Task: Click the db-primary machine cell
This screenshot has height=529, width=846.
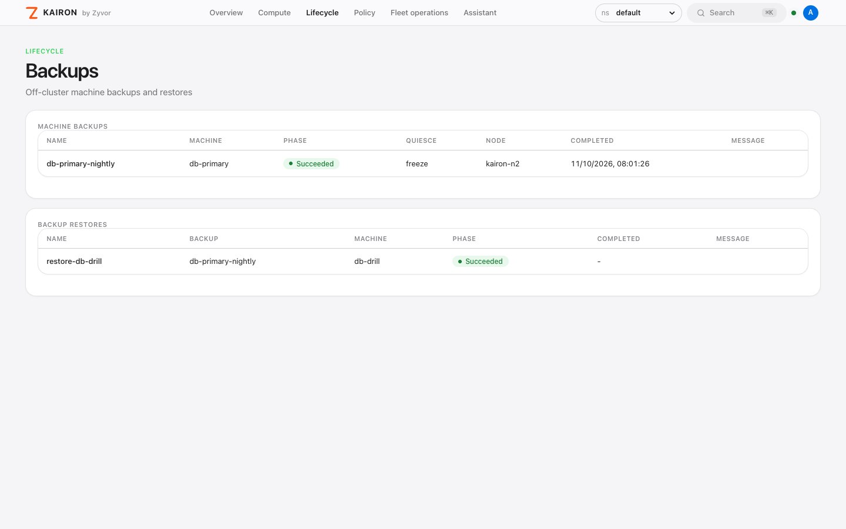Action: [x=209, y=163]
